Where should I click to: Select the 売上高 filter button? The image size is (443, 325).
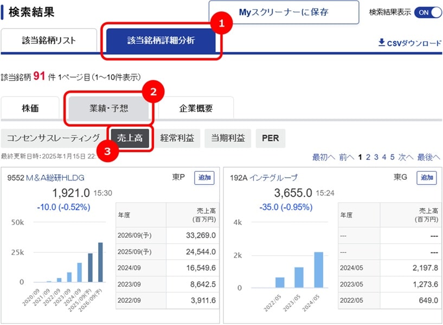click(130, 138)
